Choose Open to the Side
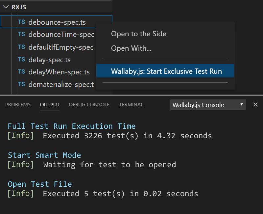The width and height of the screenshot is (263, 214). (138, 34)
